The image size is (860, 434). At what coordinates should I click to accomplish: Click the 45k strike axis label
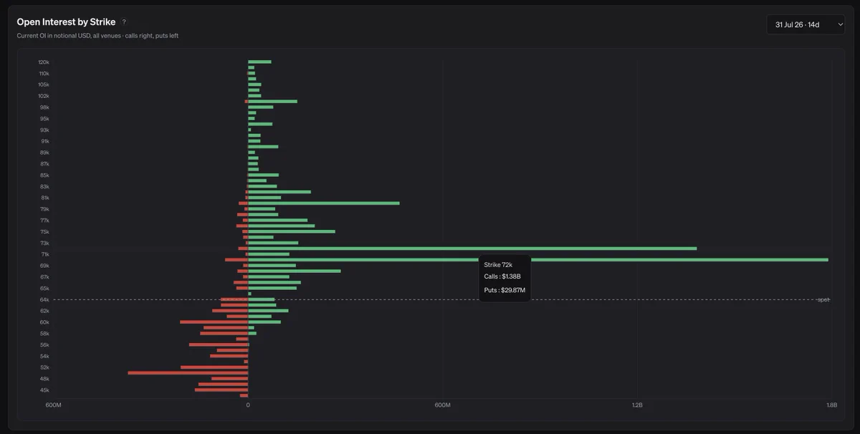click(x=44, y=390)
